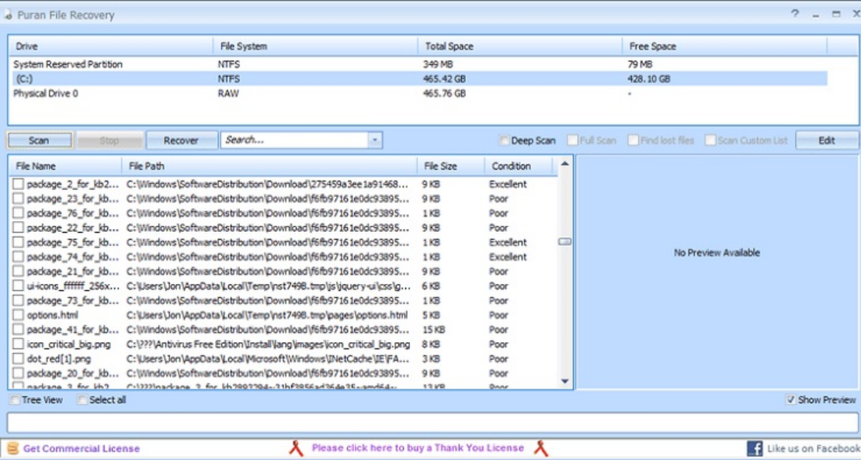Click the Puran File Recovery title icon

pyautogui.click(x=6, y=15)
